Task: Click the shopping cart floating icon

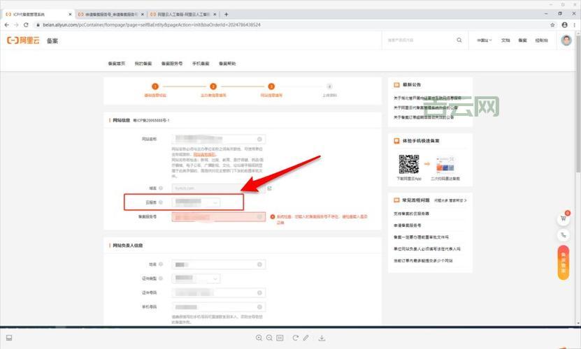Action: tap(563, 218)
